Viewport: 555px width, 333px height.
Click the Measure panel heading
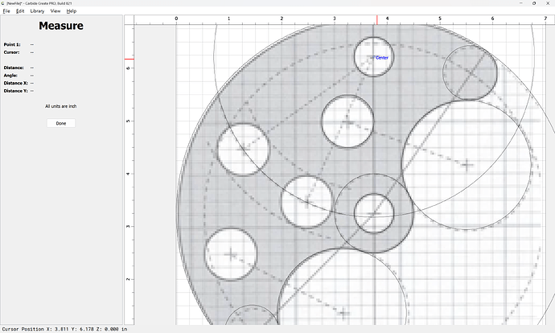pos(61,26)
